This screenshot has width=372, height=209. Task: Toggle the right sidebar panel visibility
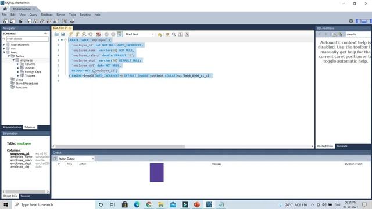pos(369,21)
